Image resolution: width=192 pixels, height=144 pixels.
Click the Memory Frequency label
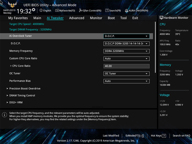(21, 51)
